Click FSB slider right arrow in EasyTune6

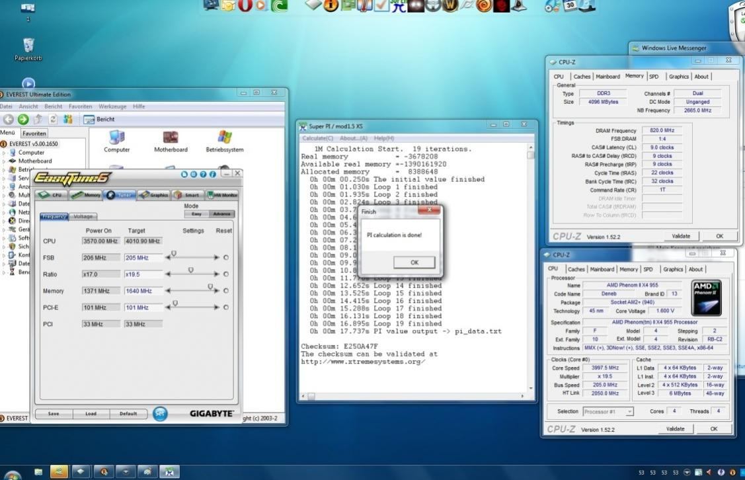(217, 257)
